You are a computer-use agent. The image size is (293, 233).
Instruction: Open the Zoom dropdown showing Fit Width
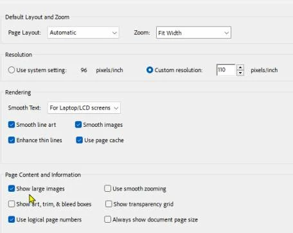click(193, 33)
